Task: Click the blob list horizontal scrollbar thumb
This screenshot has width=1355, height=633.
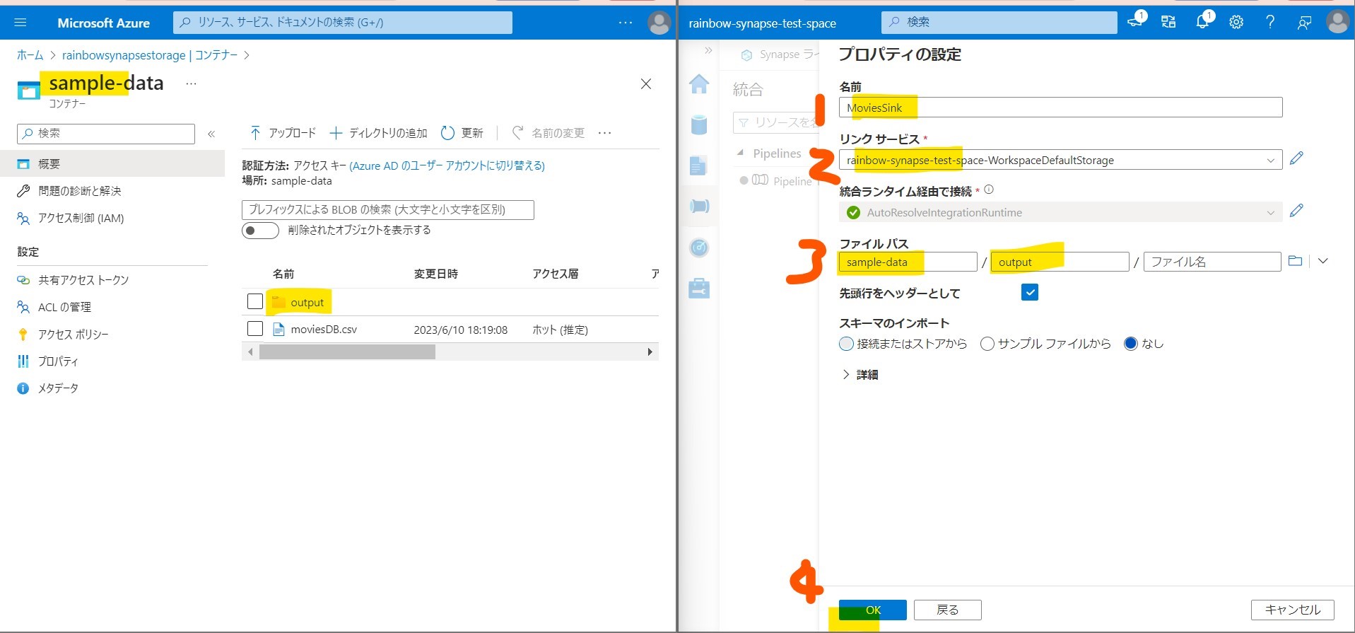Action: (347, 352)
